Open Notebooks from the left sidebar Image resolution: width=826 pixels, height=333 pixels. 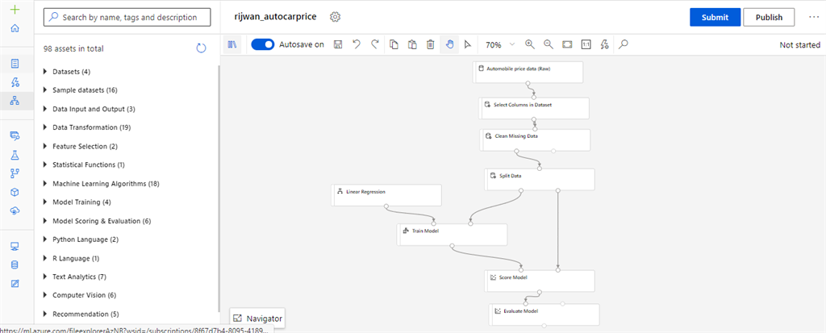(15, 64)
